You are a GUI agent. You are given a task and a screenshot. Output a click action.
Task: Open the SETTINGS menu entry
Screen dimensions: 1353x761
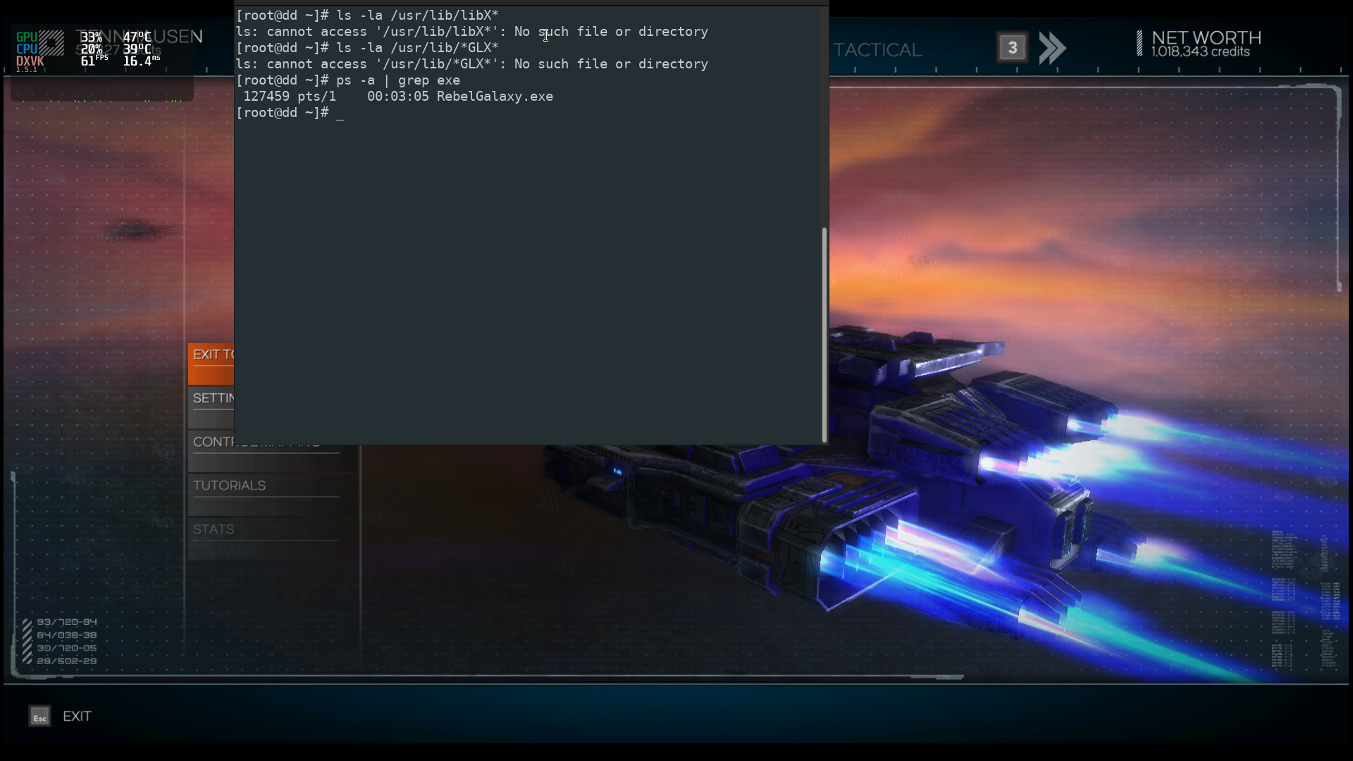coord(211,399)
